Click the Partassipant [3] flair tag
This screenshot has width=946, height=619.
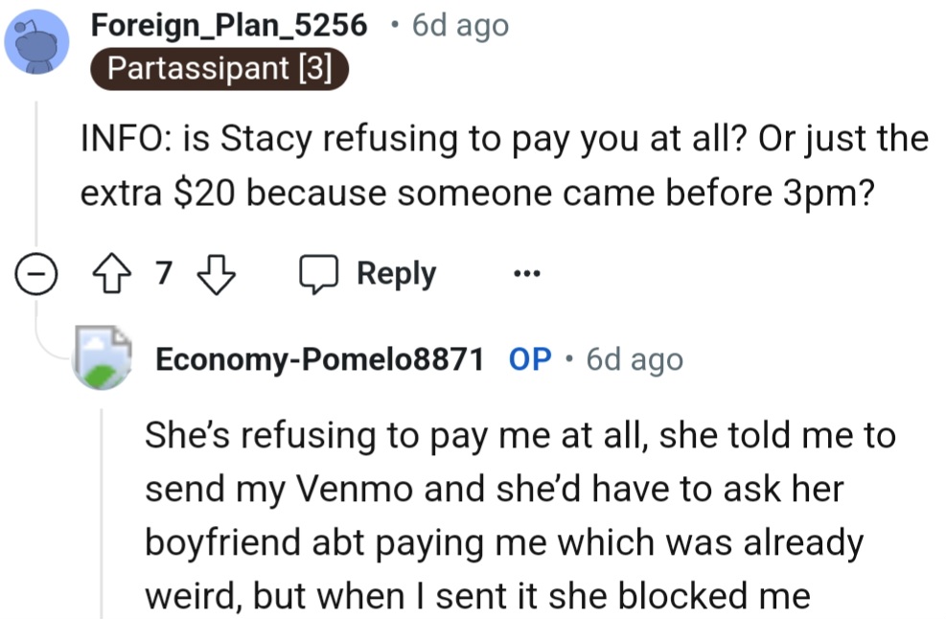pos(219,67)
